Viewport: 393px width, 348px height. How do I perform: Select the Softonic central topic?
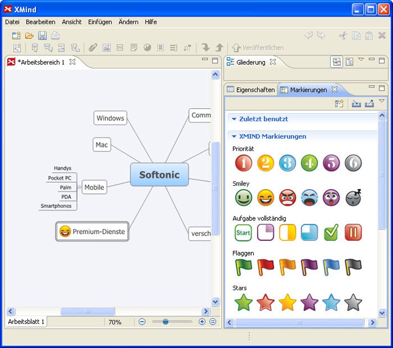[x=160, y=175]
